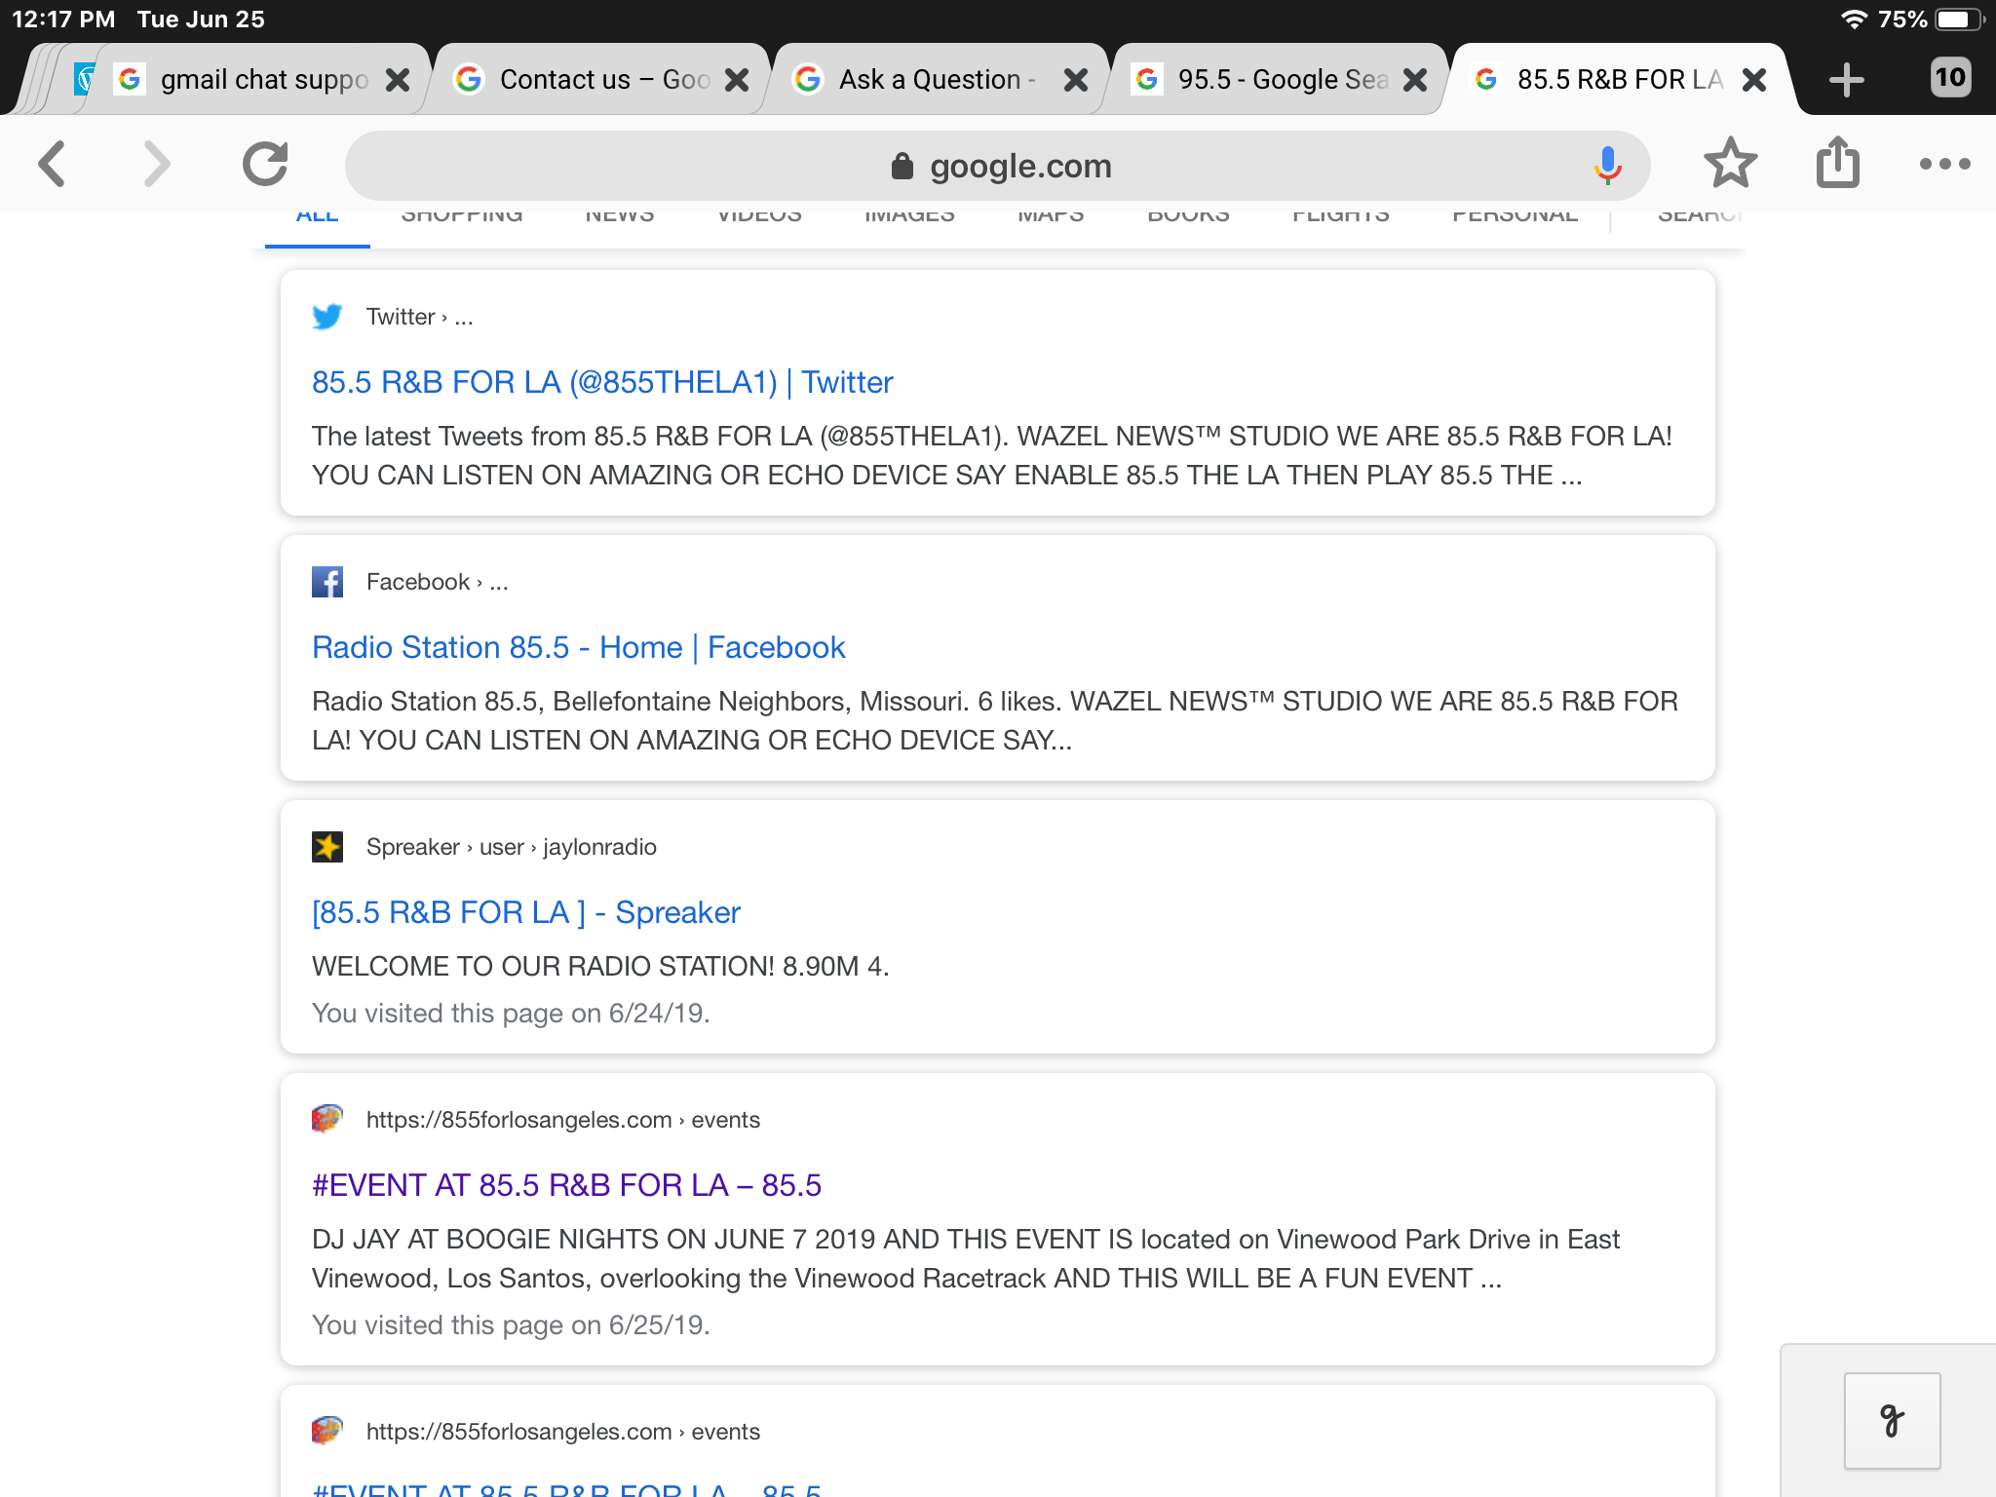
Task: Select the ALL search filter
Action: pos(318,218)
